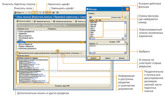The height and width of the screenshot is (103, 165).
Task: Toggle the additional sections search checkbox
Action: point(17,53)
